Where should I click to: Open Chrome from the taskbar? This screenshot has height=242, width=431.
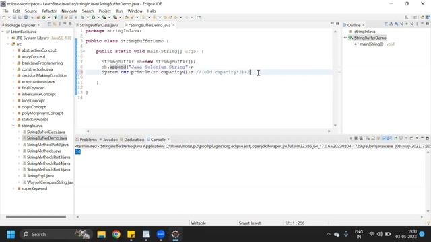click(117, 234)
